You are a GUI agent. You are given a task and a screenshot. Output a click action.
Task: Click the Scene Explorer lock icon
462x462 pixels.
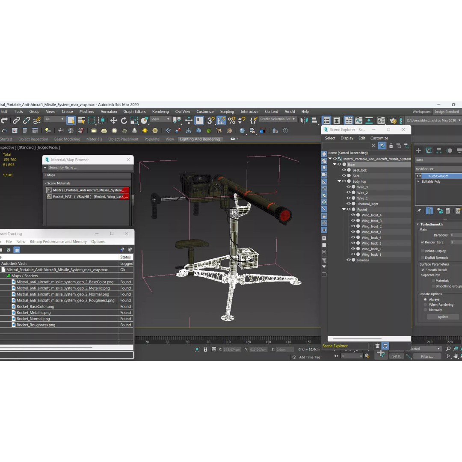(391, 145)
